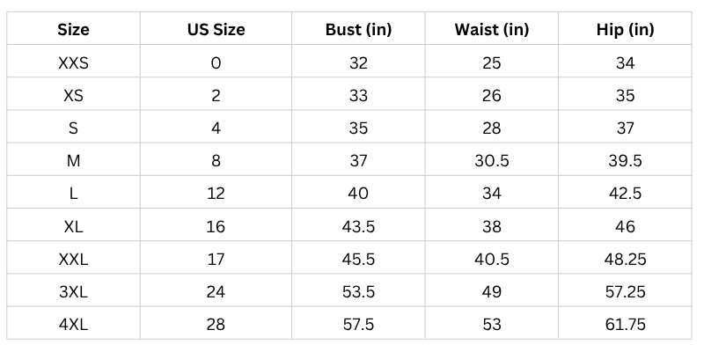The width and height of the screenshot is (704, 352).
Task: Select waist measurement 30.5
Action: click(492, 161)
